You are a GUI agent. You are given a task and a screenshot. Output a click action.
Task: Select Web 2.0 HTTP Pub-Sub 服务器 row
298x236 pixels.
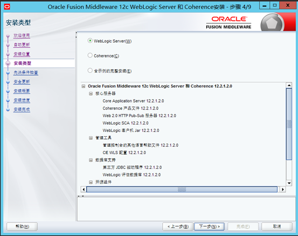(x=140, y=116)
